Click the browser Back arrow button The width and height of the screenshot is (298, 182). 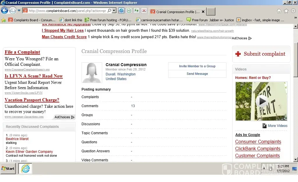5,10
